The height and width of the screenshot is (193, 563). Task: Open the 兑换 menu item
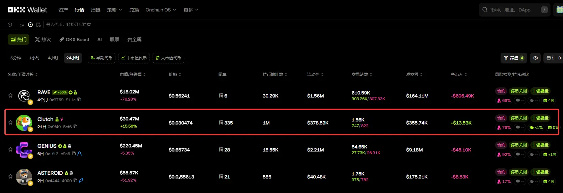point(134,10)
